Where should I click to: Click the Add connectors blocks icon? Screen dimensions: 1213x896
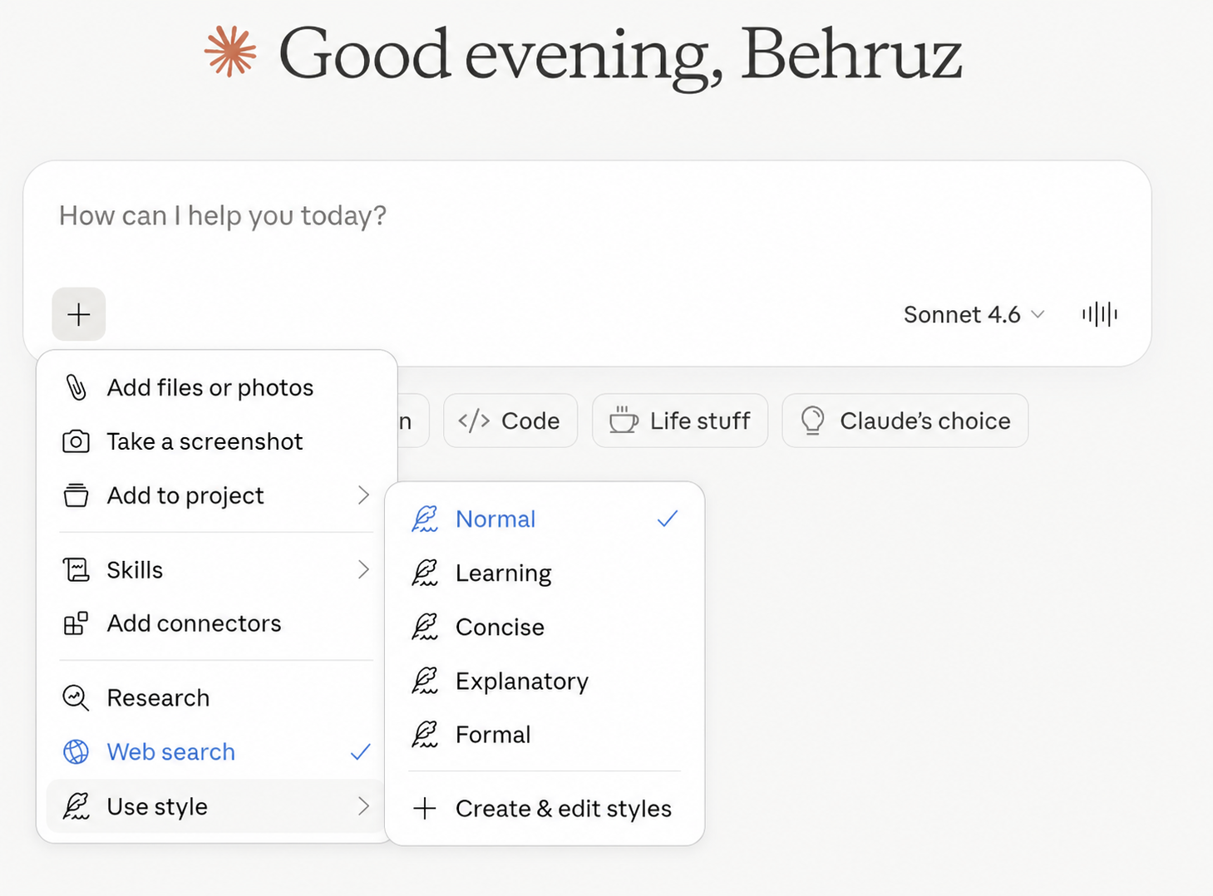pos(76,623)
